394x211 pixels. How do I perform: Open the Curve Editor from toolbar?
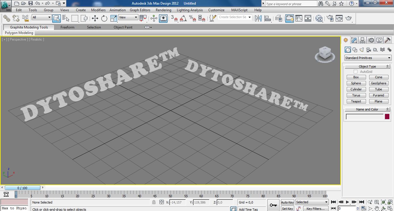[299, 18]
